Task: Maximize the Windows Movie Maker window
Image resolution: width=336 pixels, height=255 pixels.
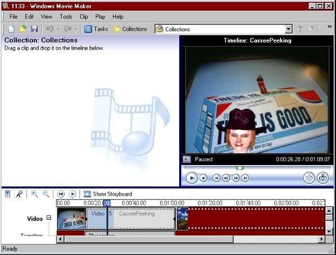Action: tap(320, 6)
